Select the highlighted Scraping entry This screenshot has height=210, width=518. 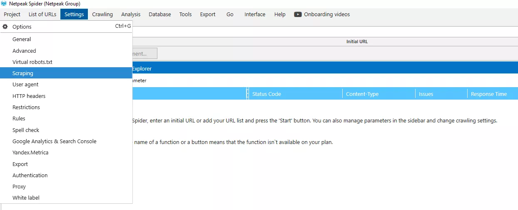(66, 73)
